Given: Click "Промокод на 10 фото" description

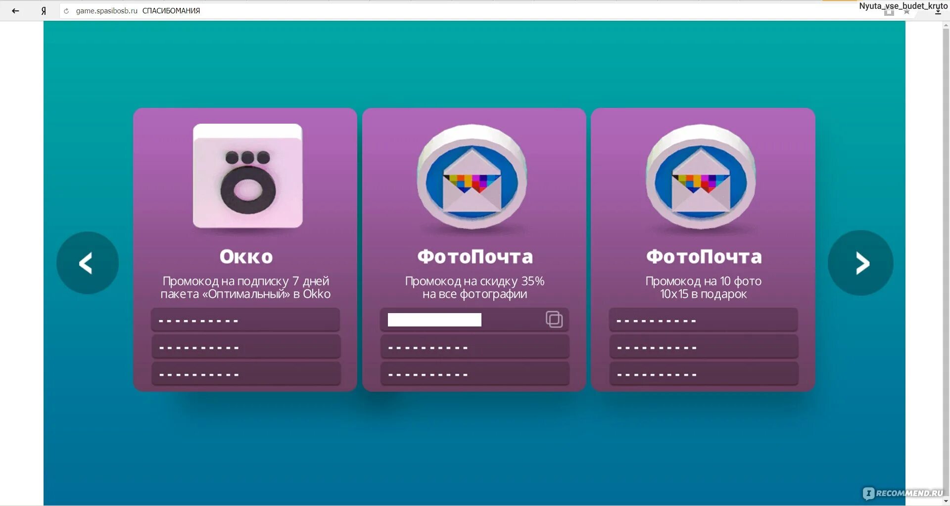Looking at the screenshot, I should point(703,287).
